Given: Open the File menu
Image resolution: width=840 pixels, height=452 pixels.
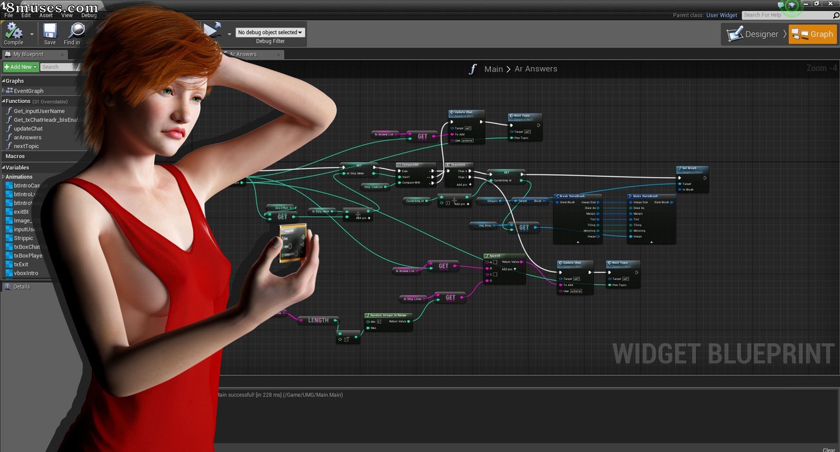Looking at the screenshot, I should [9, 15].
